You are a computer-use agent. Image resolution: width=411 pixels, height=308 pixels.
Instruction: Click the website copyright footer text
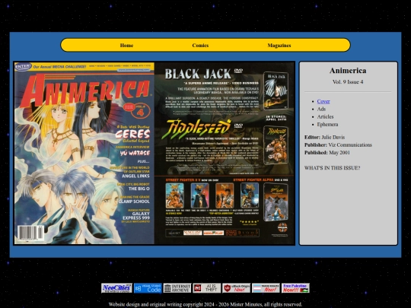coord(205,304)
